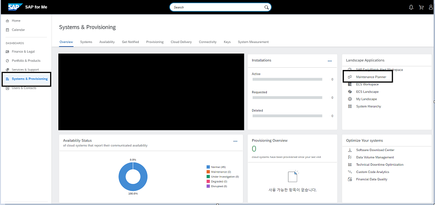
Task: Click the Calendar icon in the sidebar
Action: 7,30
